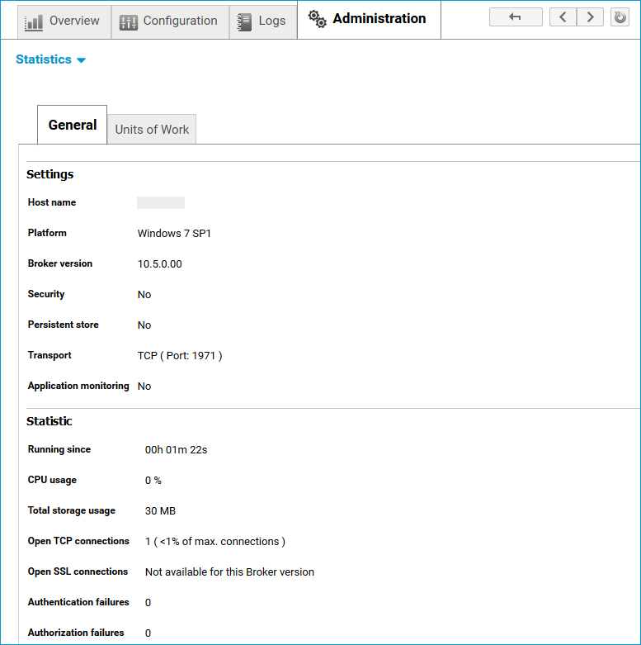The height and width of the screenshot is (645, 641).
Task: Select the General sub-tab
Action: tap(73, 125)
